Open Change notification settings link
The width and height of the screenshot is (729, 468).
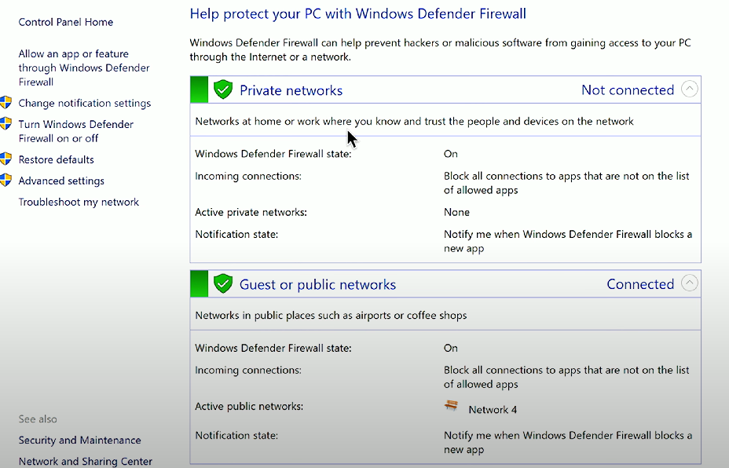click(x=85, y=103)
